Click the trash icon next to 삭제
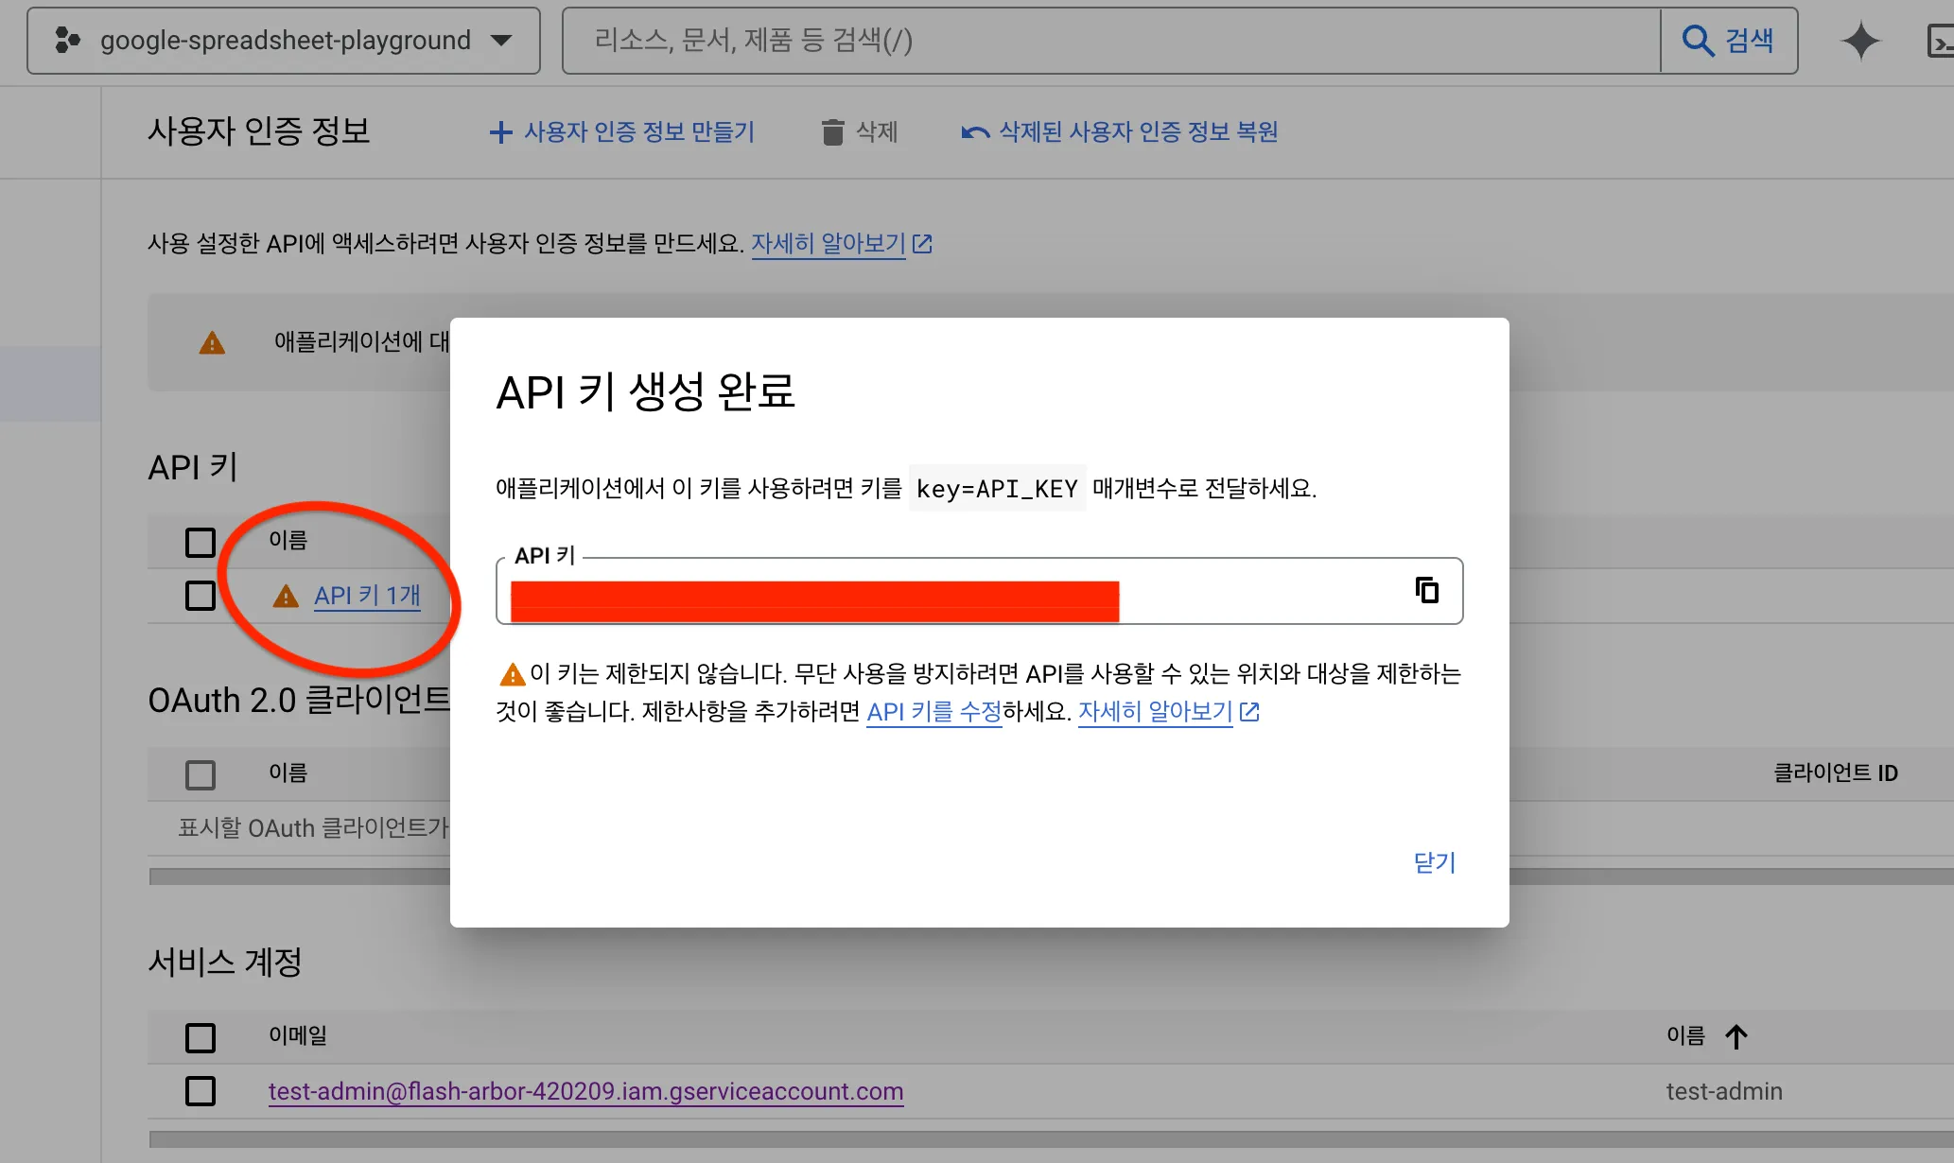1954x1163 pixels. tap(832, 131)
